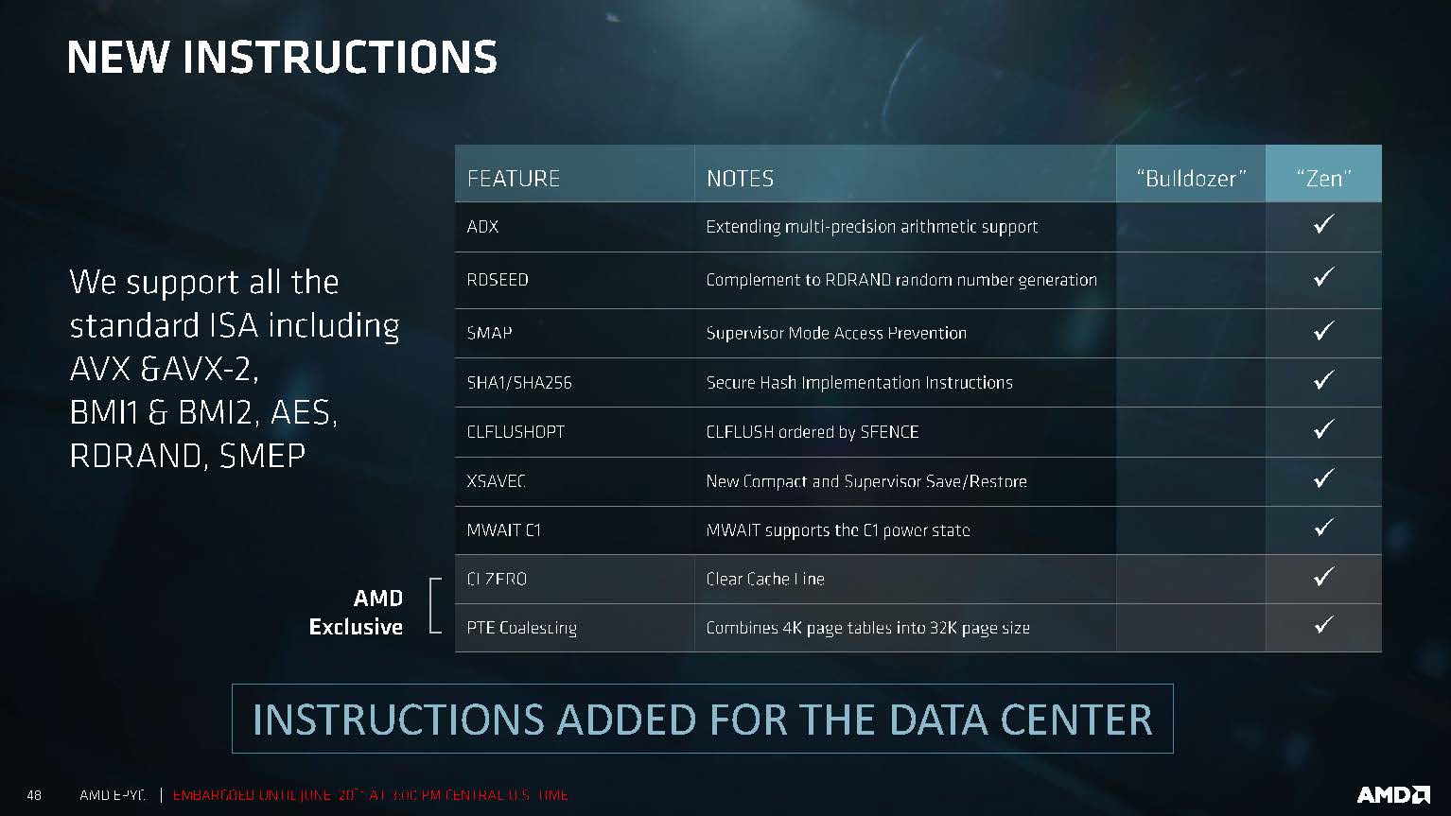The height and width of the screenshot is (816, 1451).
Task: Click the PTE Coalescing feature cell
Action: 575,628
